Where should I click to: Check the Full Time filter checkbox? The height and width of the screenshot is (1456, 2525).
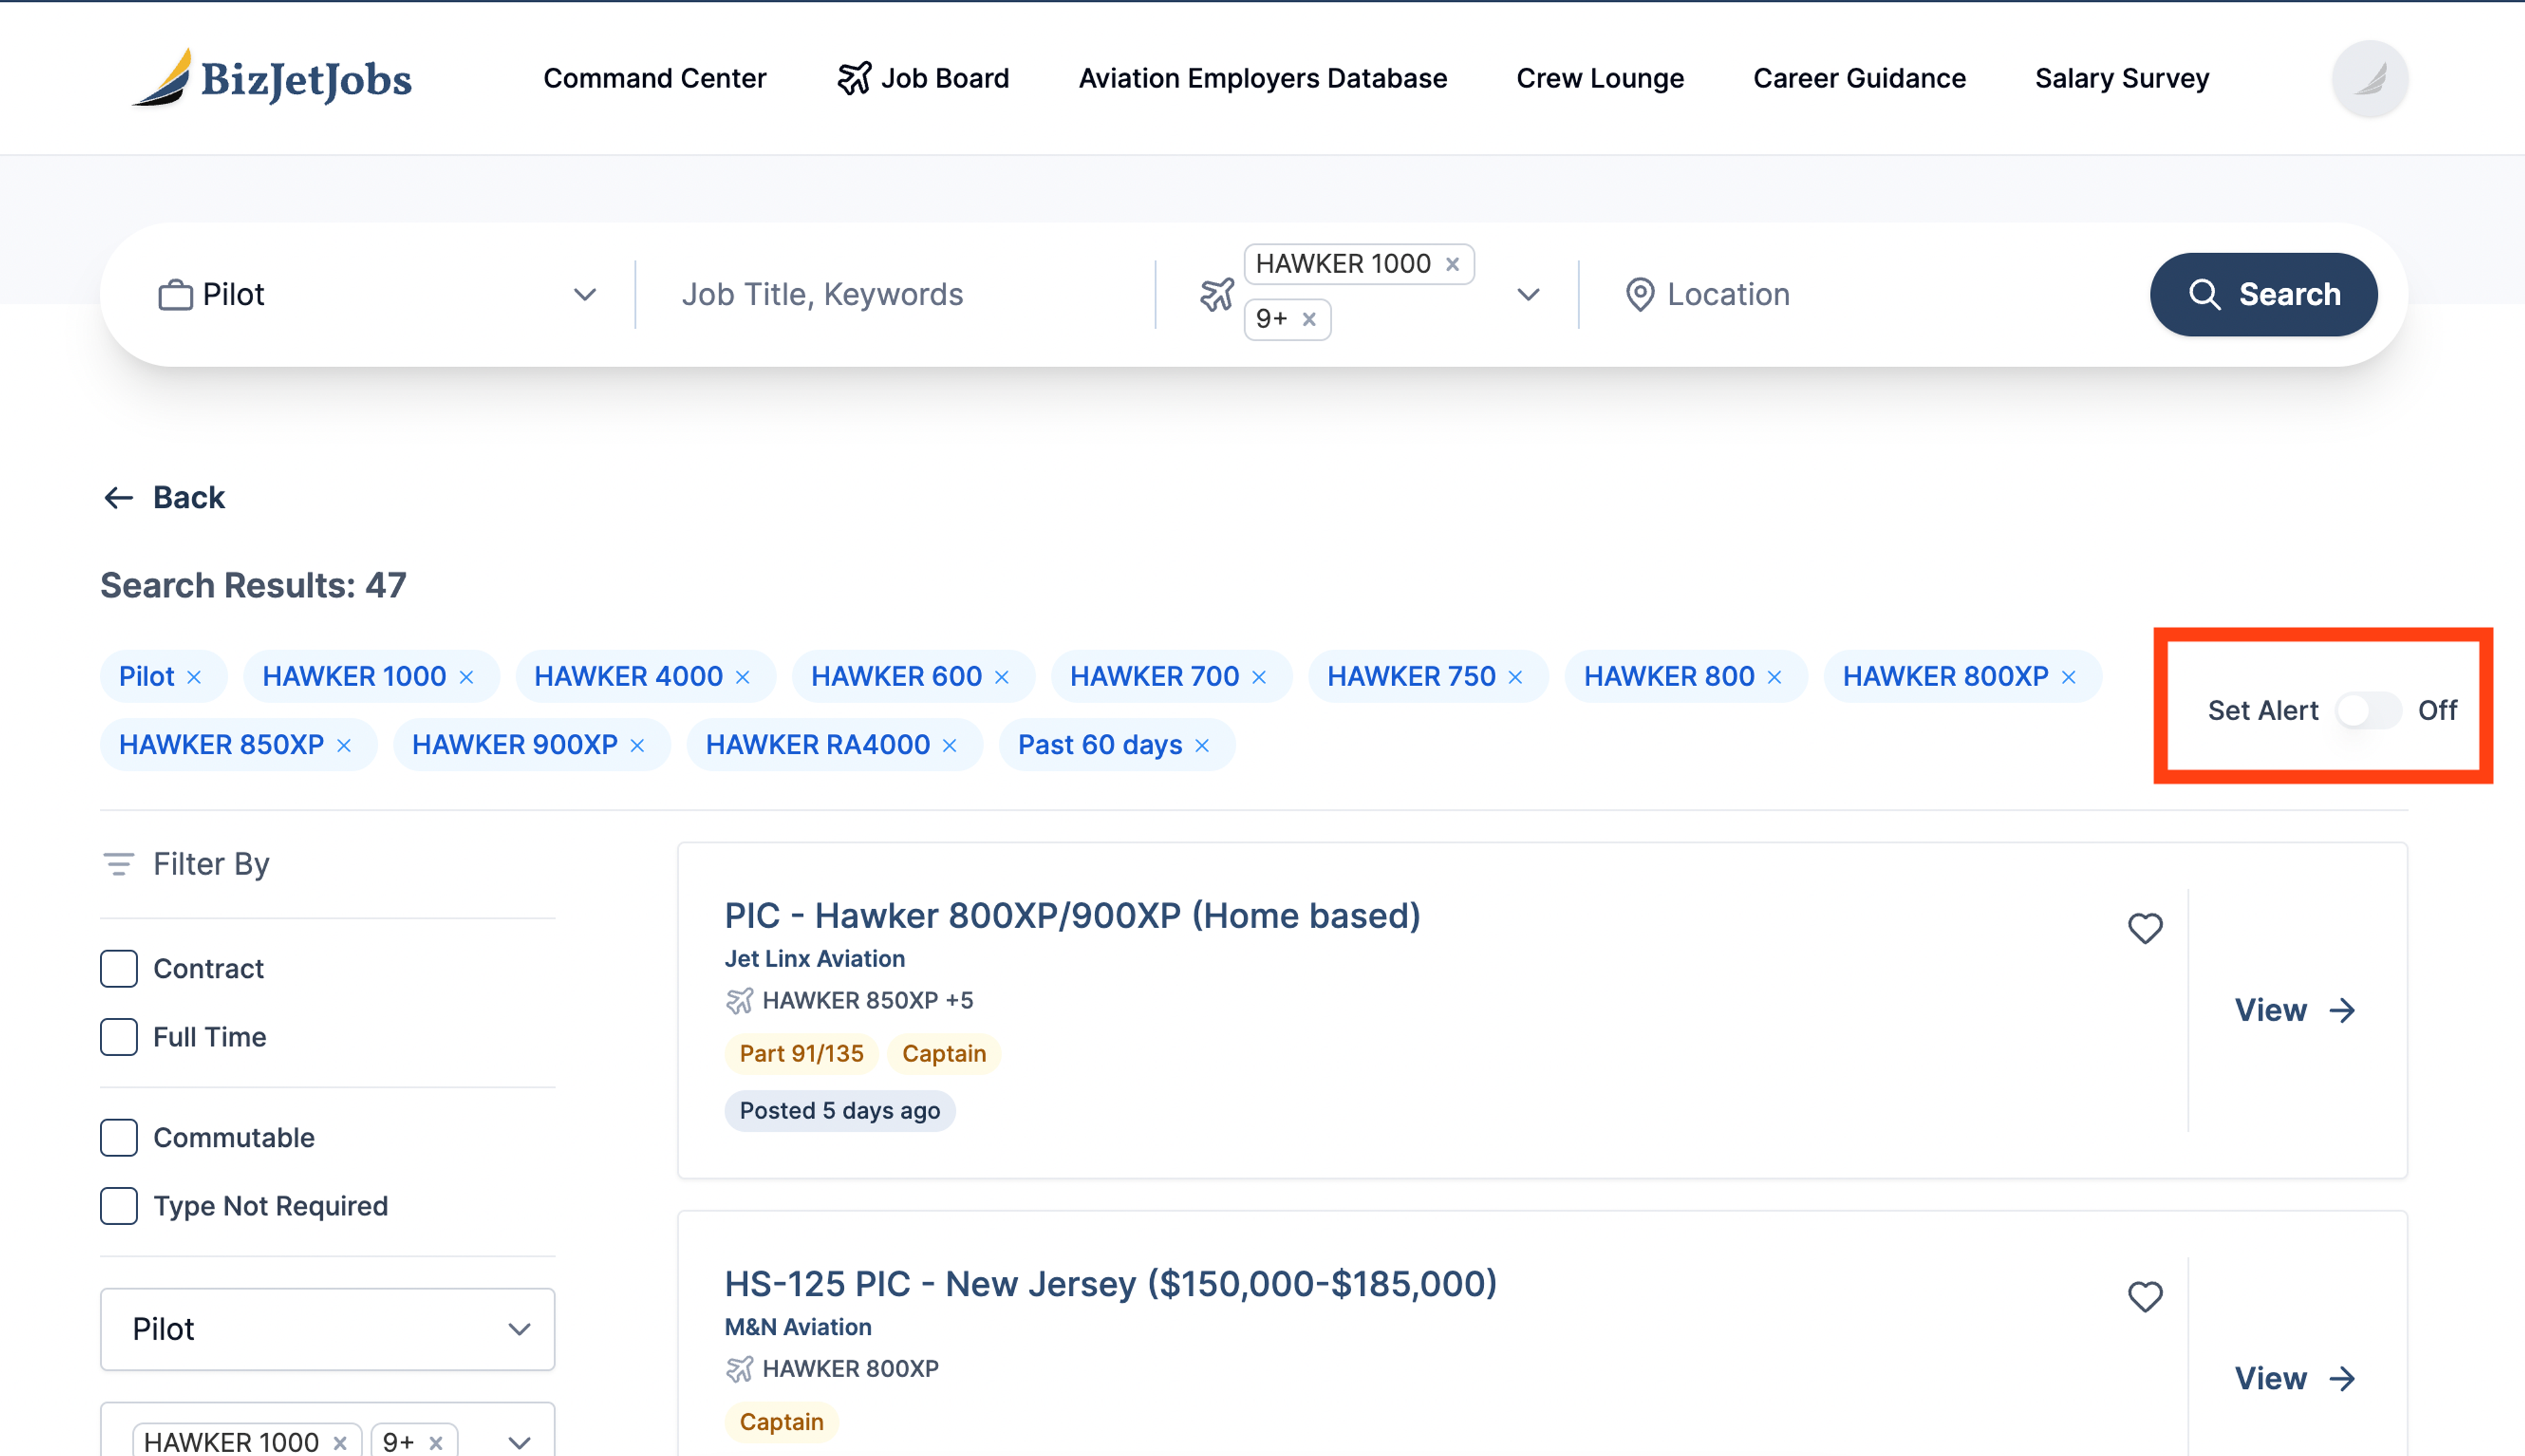[x=118, y=1036]
